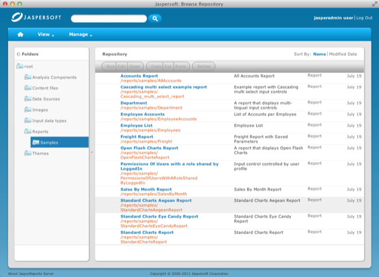379x277 pixels.
Task: Click the 'Freight Report with Saved Parameters' description
Action: click(261, 139)
